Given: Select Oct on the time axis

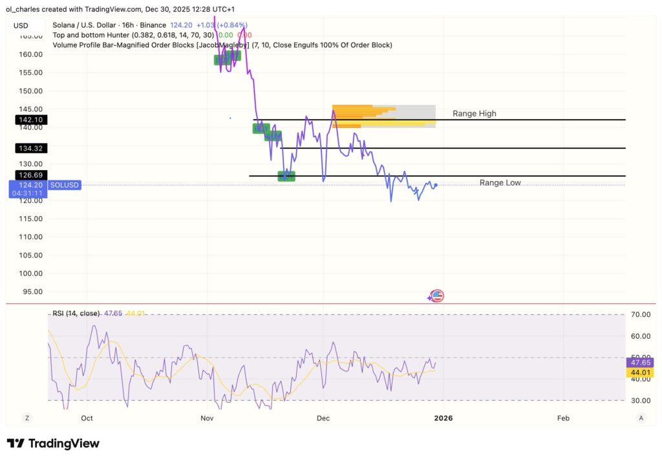Looking at the screenshot, I should [x=87, y=418].
